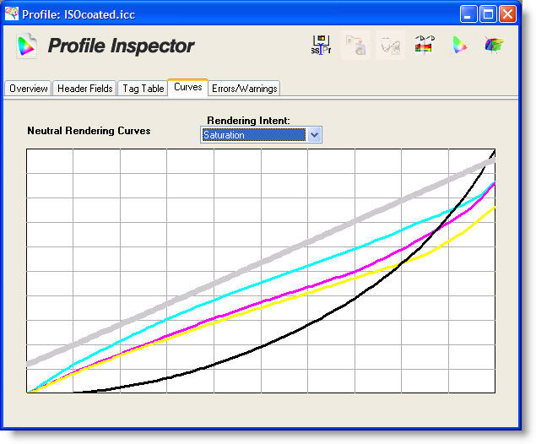Open the Rendering Intent dropdown arrow
The height and width of the screenshot is (444, 536).
[314, 135]
